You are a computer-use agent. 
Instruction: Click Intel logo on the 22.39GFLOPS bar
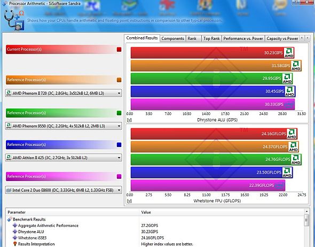(279, 185)
